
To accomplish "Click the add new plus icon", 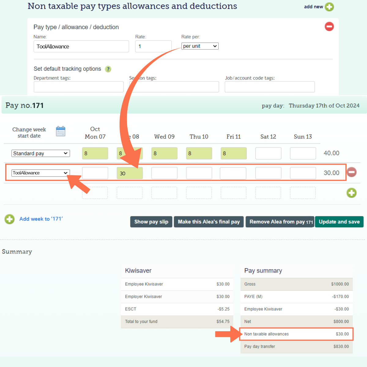I will (x=329, y=6).
